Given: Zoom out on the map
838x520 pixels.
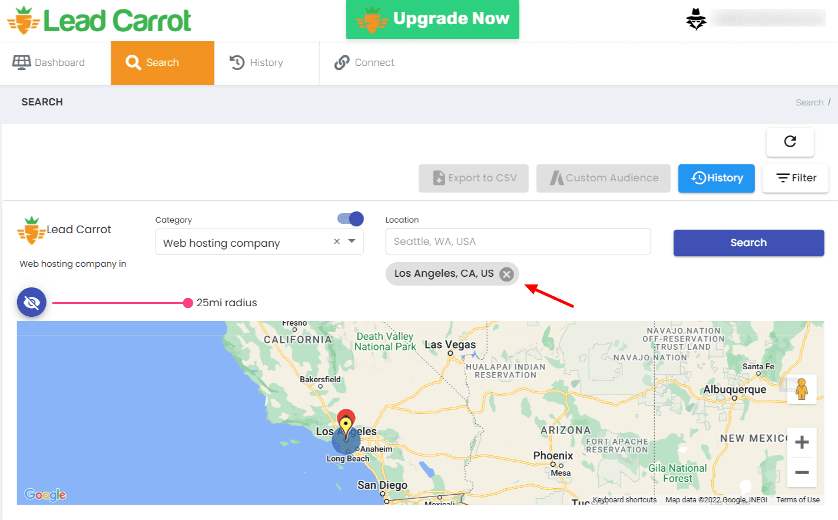Looking at the screenshot, I should tap(802, 472).
